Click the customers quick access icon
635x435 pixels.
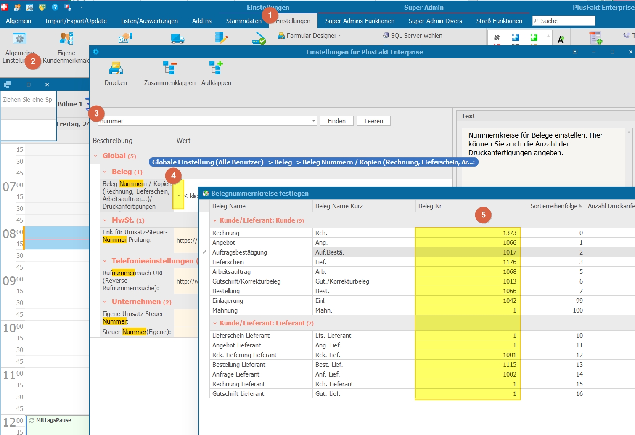[17, 7]
